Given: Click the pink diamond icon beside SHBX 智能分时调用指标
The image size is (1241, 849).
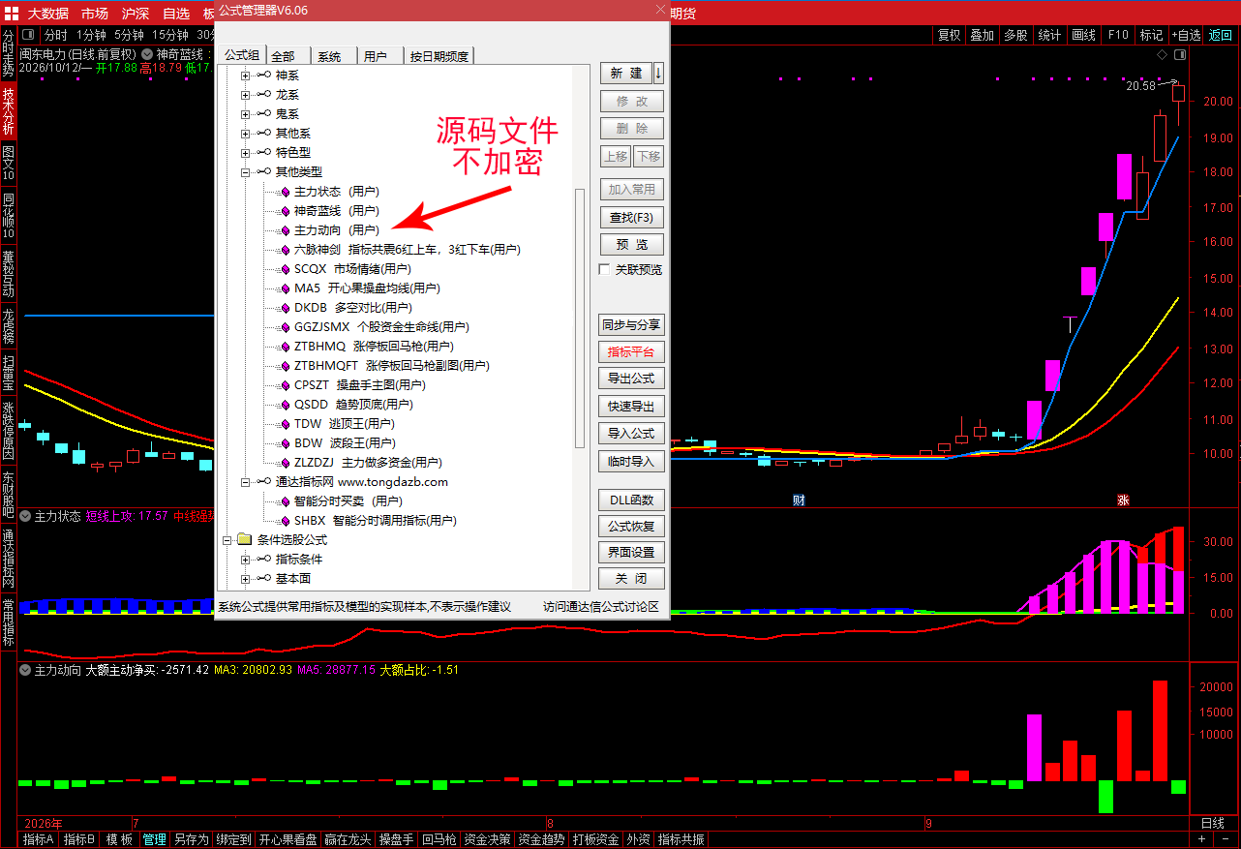Looking at the screenshot, I should (x=285, y=521).
